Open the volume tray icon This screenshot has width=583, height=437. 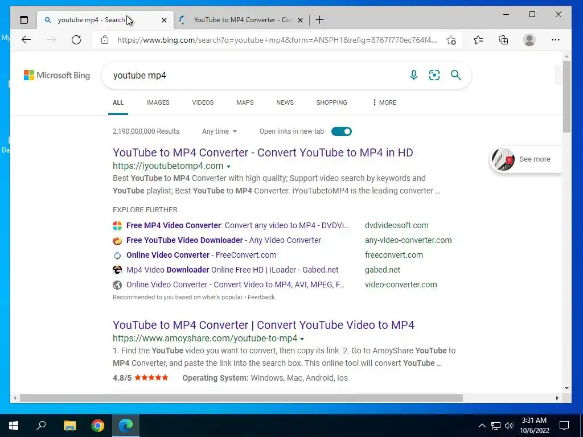tap(509, 426)
